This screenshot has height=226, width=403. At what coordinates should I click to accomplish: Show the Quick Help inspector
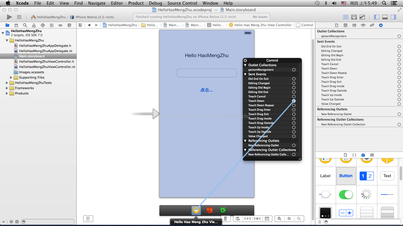click(345, 25)
